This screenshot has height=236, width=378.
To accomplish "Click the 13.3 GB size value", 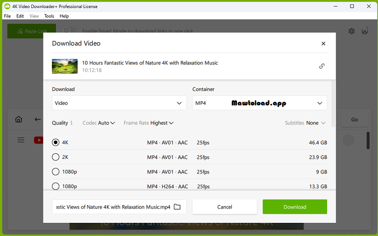I will coord(318,187).
